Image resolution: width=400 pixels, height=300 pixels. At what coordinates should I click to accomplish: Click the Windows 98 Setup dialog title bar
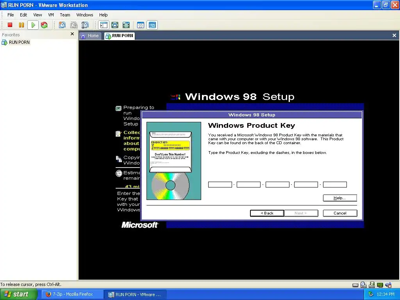252,115
